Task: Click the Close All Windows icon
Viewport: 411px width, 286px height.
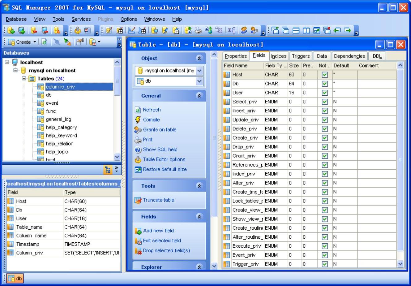Action: pos(327,30)
